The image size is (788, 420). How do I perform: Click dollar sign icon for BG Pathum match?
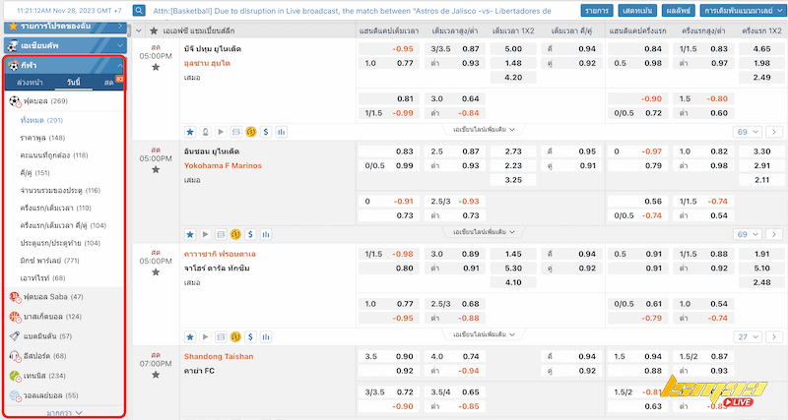tap(266, 132)
